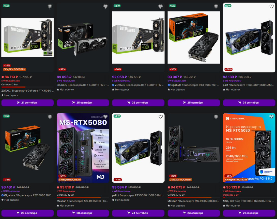Click heart icon on Palit 93 584 ₽ card

pyautogui.click(x=161, y=117)
